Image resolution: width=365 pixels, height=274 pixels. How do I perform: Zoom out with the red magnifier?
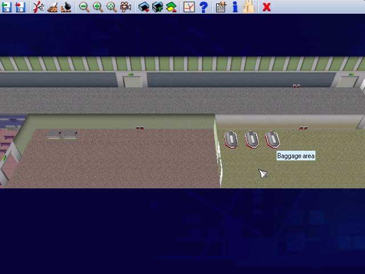click(84, 7)
